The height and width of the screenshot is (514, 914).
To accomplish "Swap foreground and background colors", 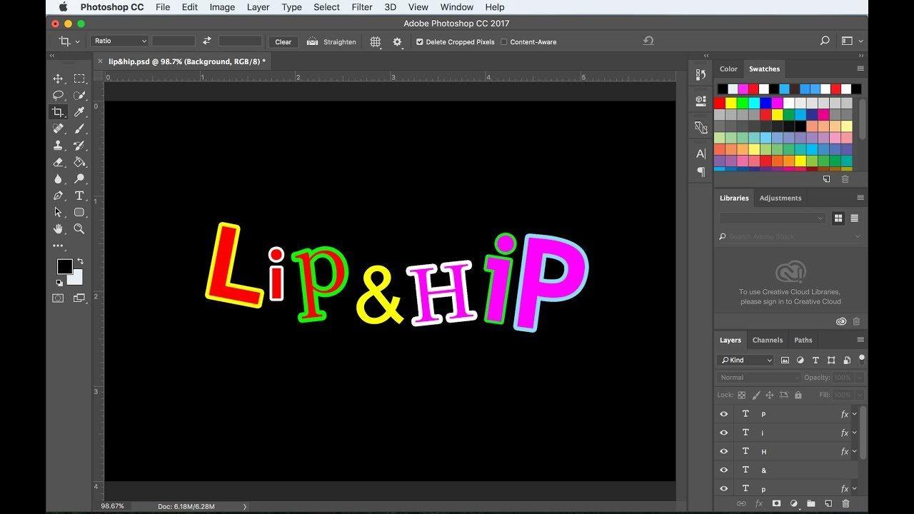I will pyautogui.click(x=80, y=261).
